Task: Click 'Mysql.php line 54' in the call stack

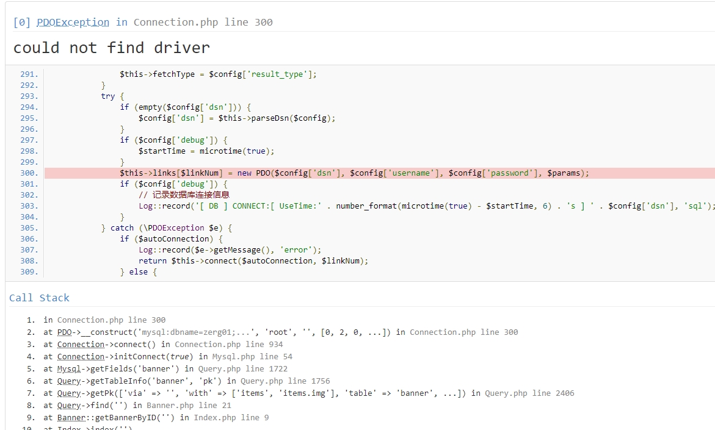Action: (x=252, y=357)
